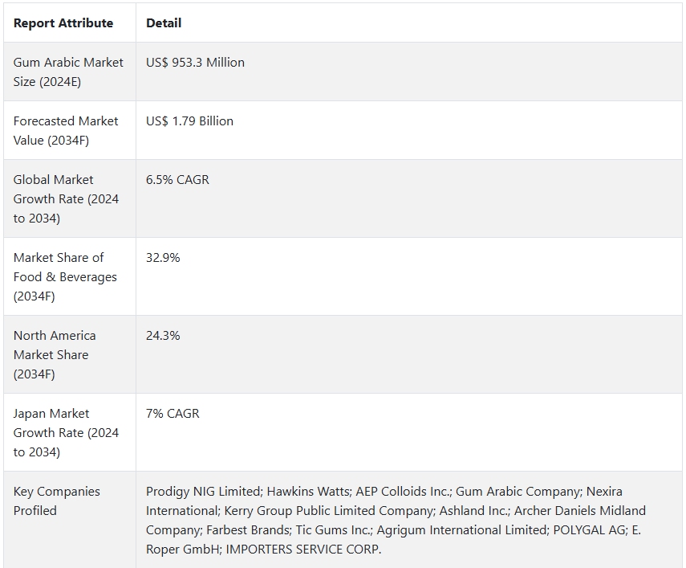
Task: Click the 7% CAGR value
Action: coord(173,414)
